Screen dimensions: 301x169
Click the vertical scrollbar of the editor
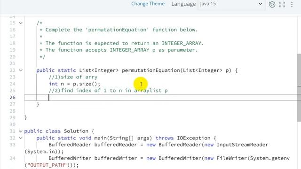click(x=299, y=87)
